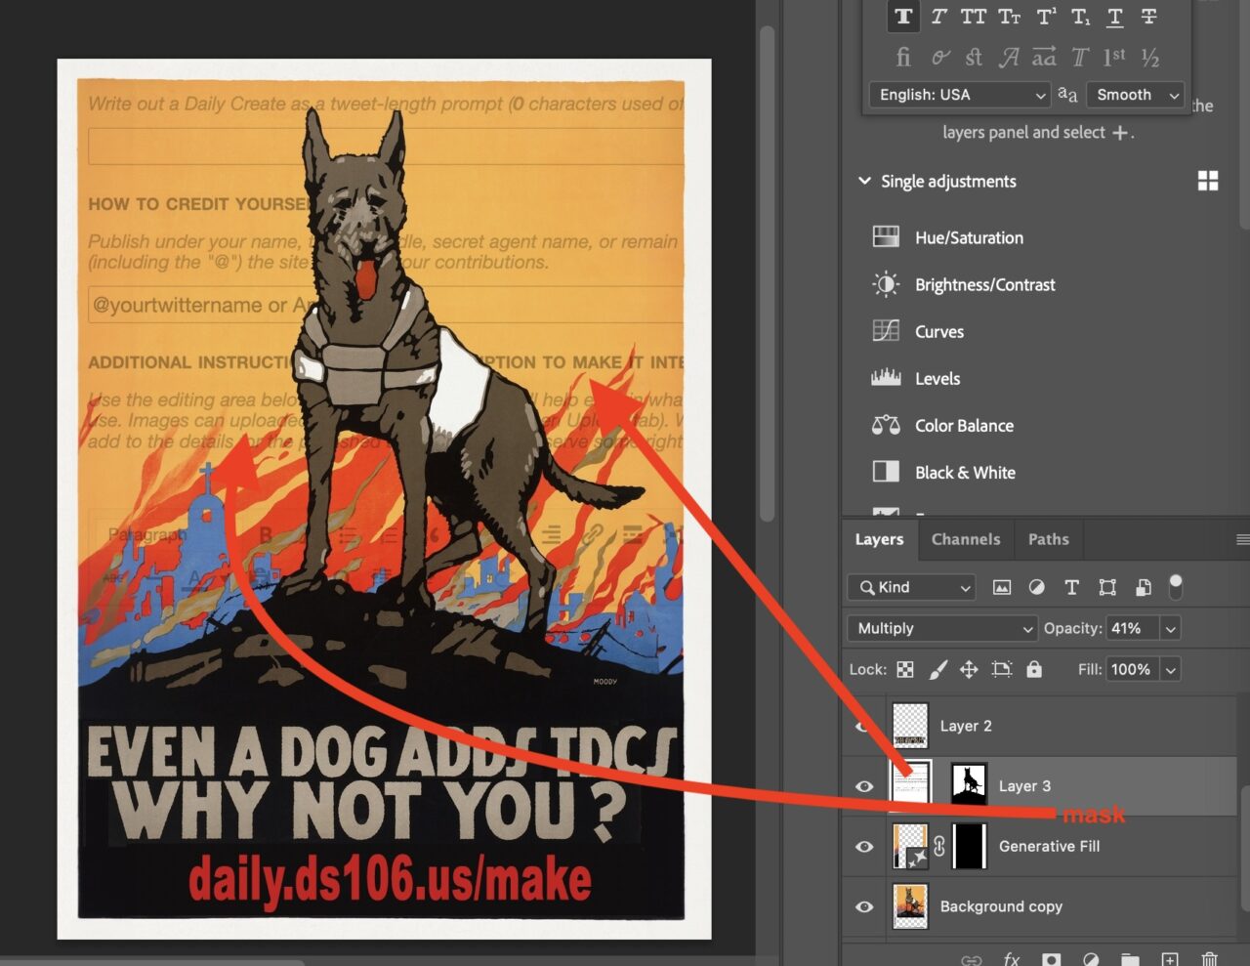Switch adjustments to grid view icon
The height and width of the screenshot is (966, 1250).
1208,181
